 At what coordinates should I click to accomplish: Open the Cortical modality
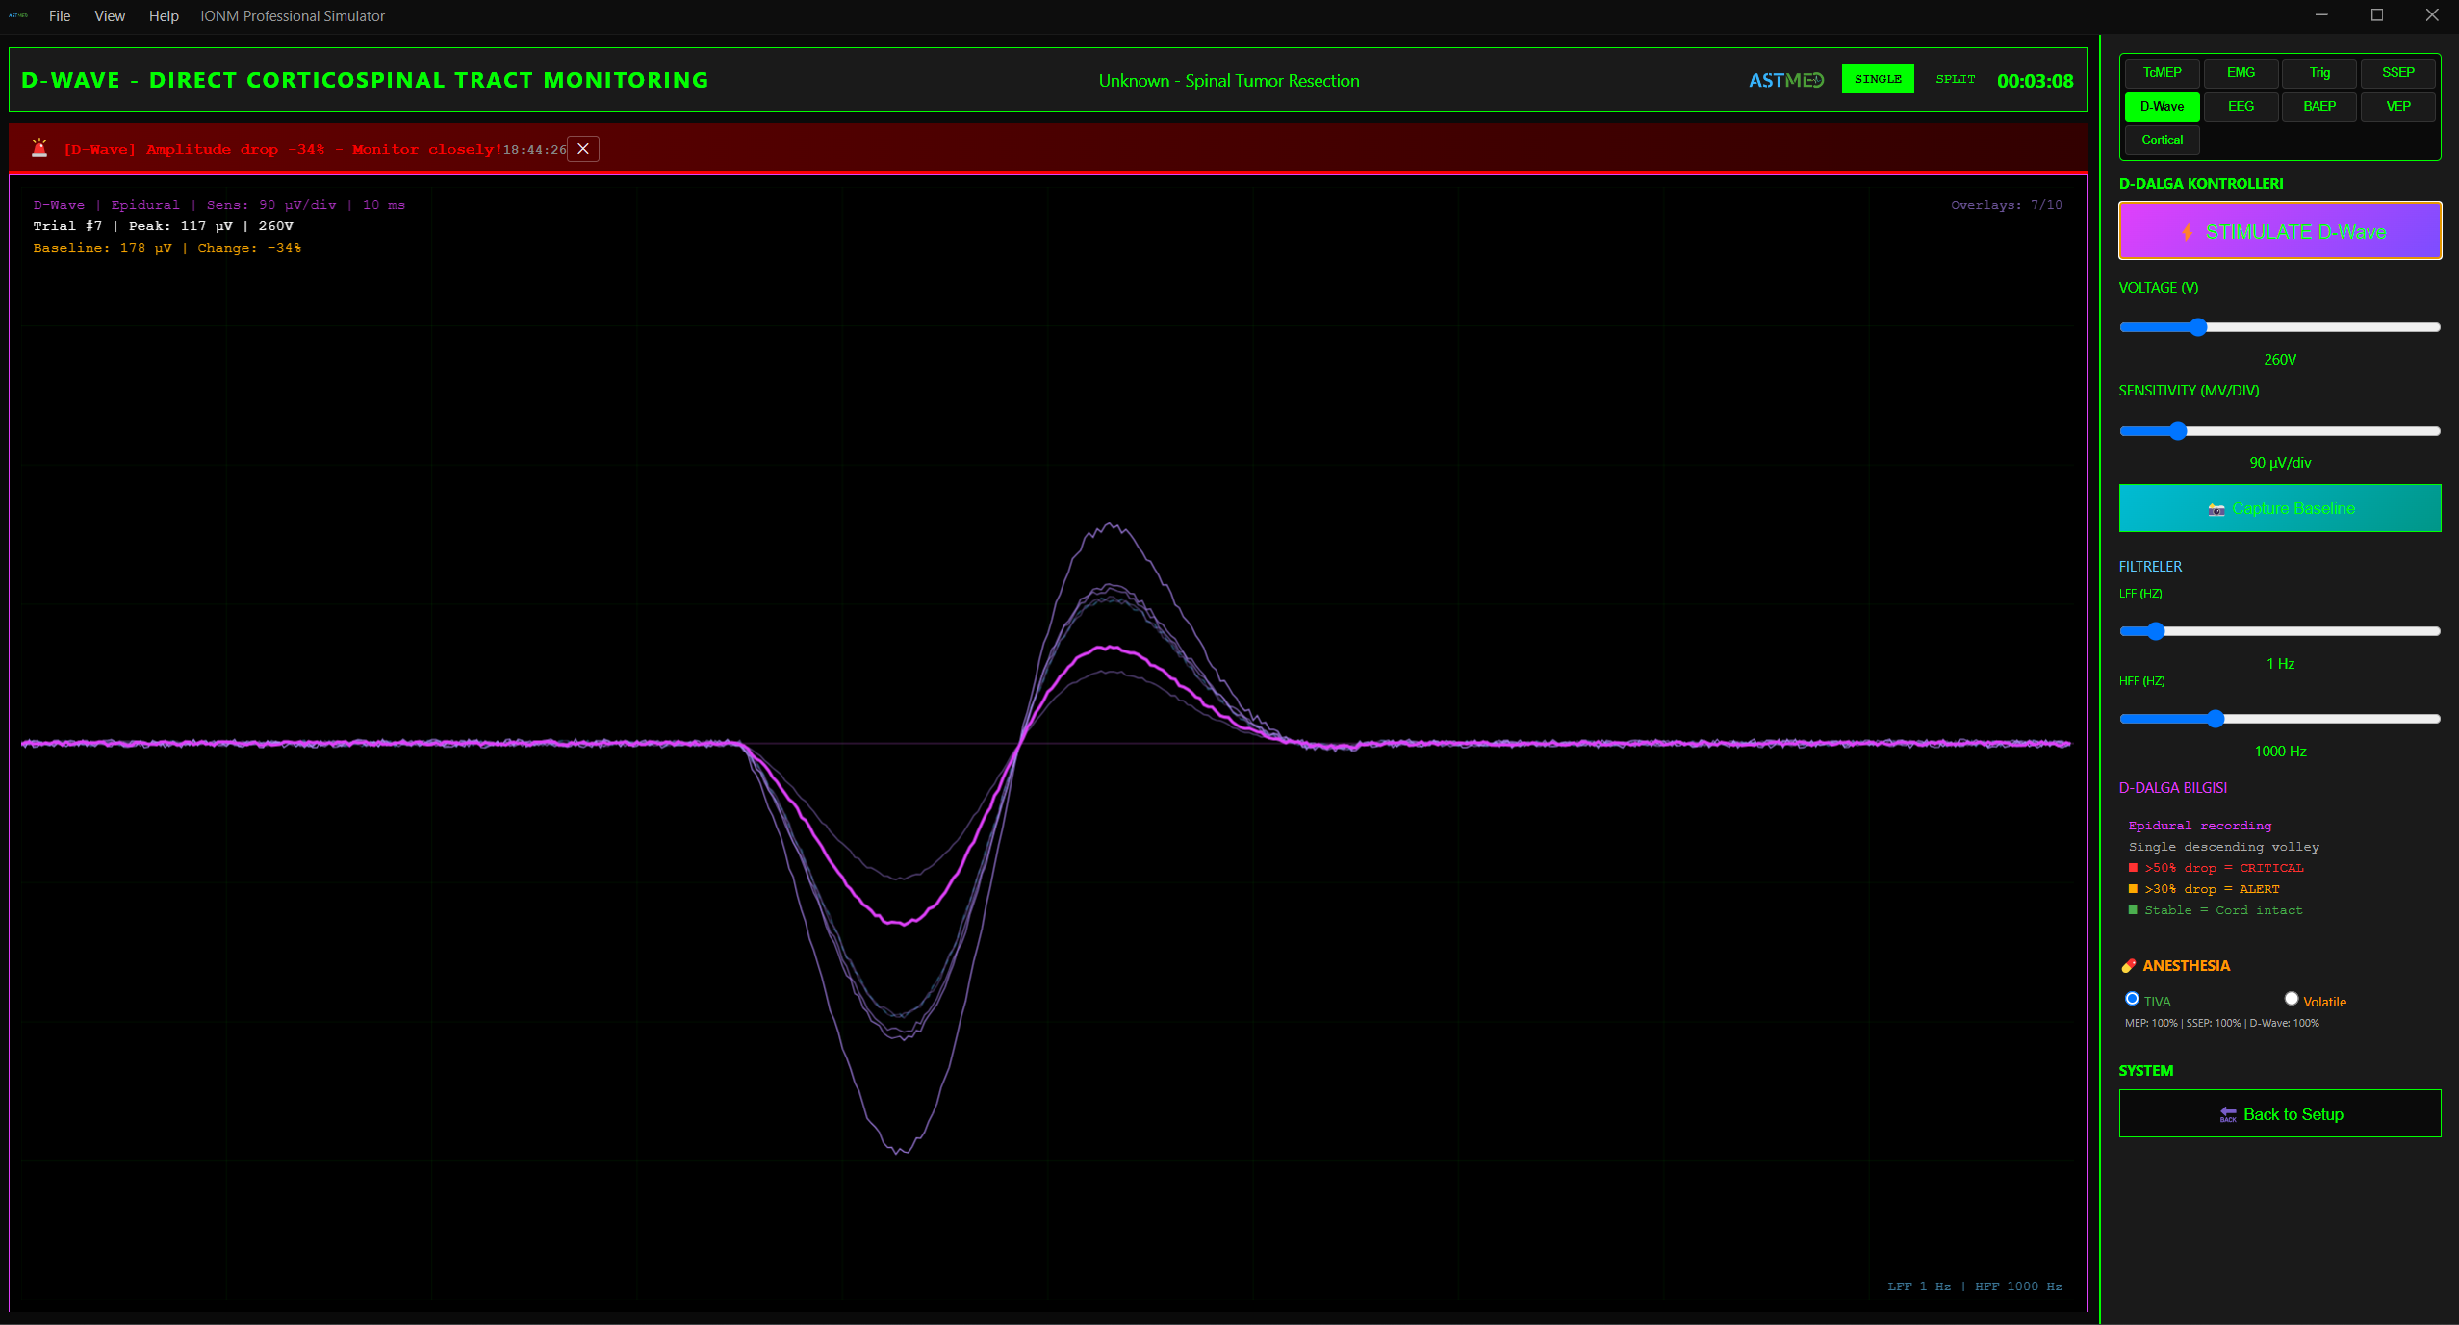tap(2160, 140)
